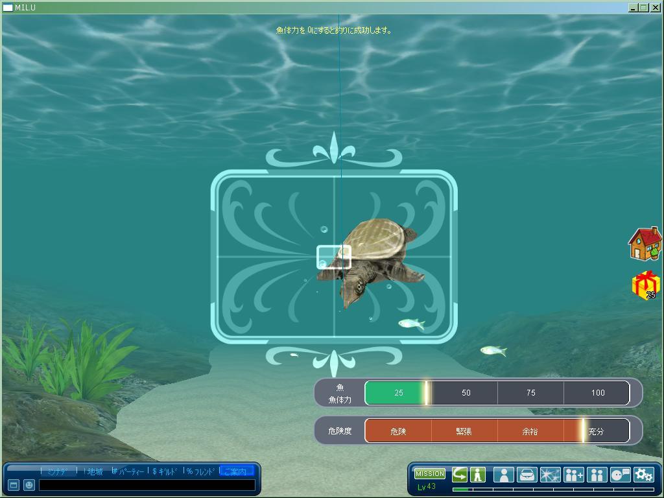Open the chat speech bubble icon

(620, 475)
